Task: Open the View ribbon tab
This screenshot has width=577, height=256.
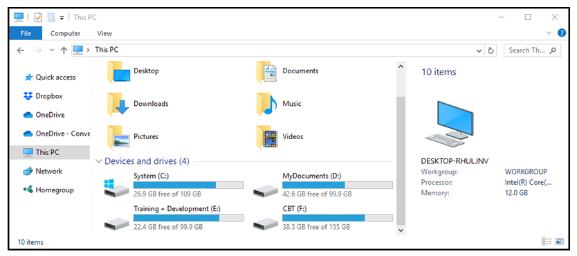Action: tap(104, 33)
